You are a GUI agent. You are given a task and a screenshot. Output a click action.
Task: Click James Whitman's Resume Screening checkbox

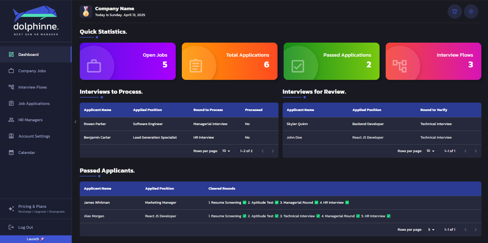245,202
